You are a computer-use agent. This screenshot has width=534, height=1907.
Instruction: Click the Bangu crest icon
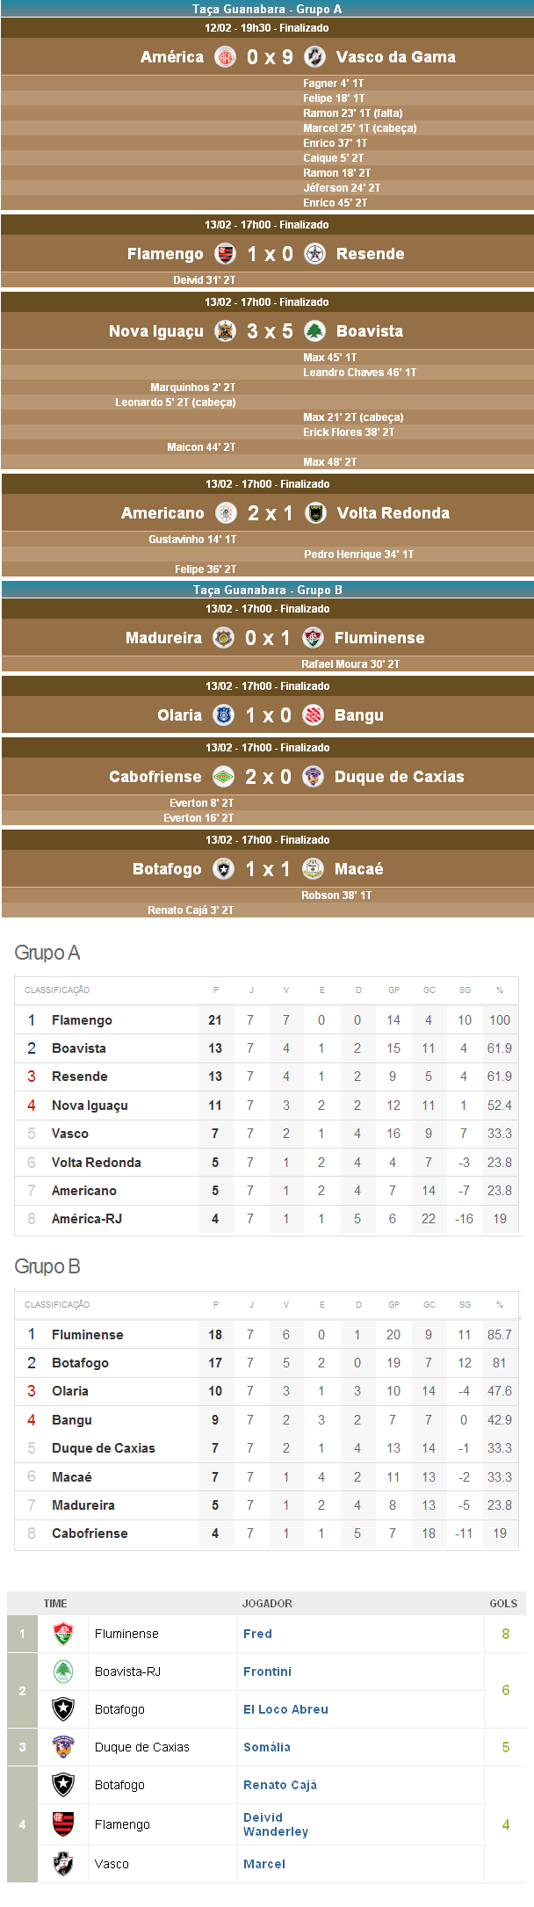point(313,715)
